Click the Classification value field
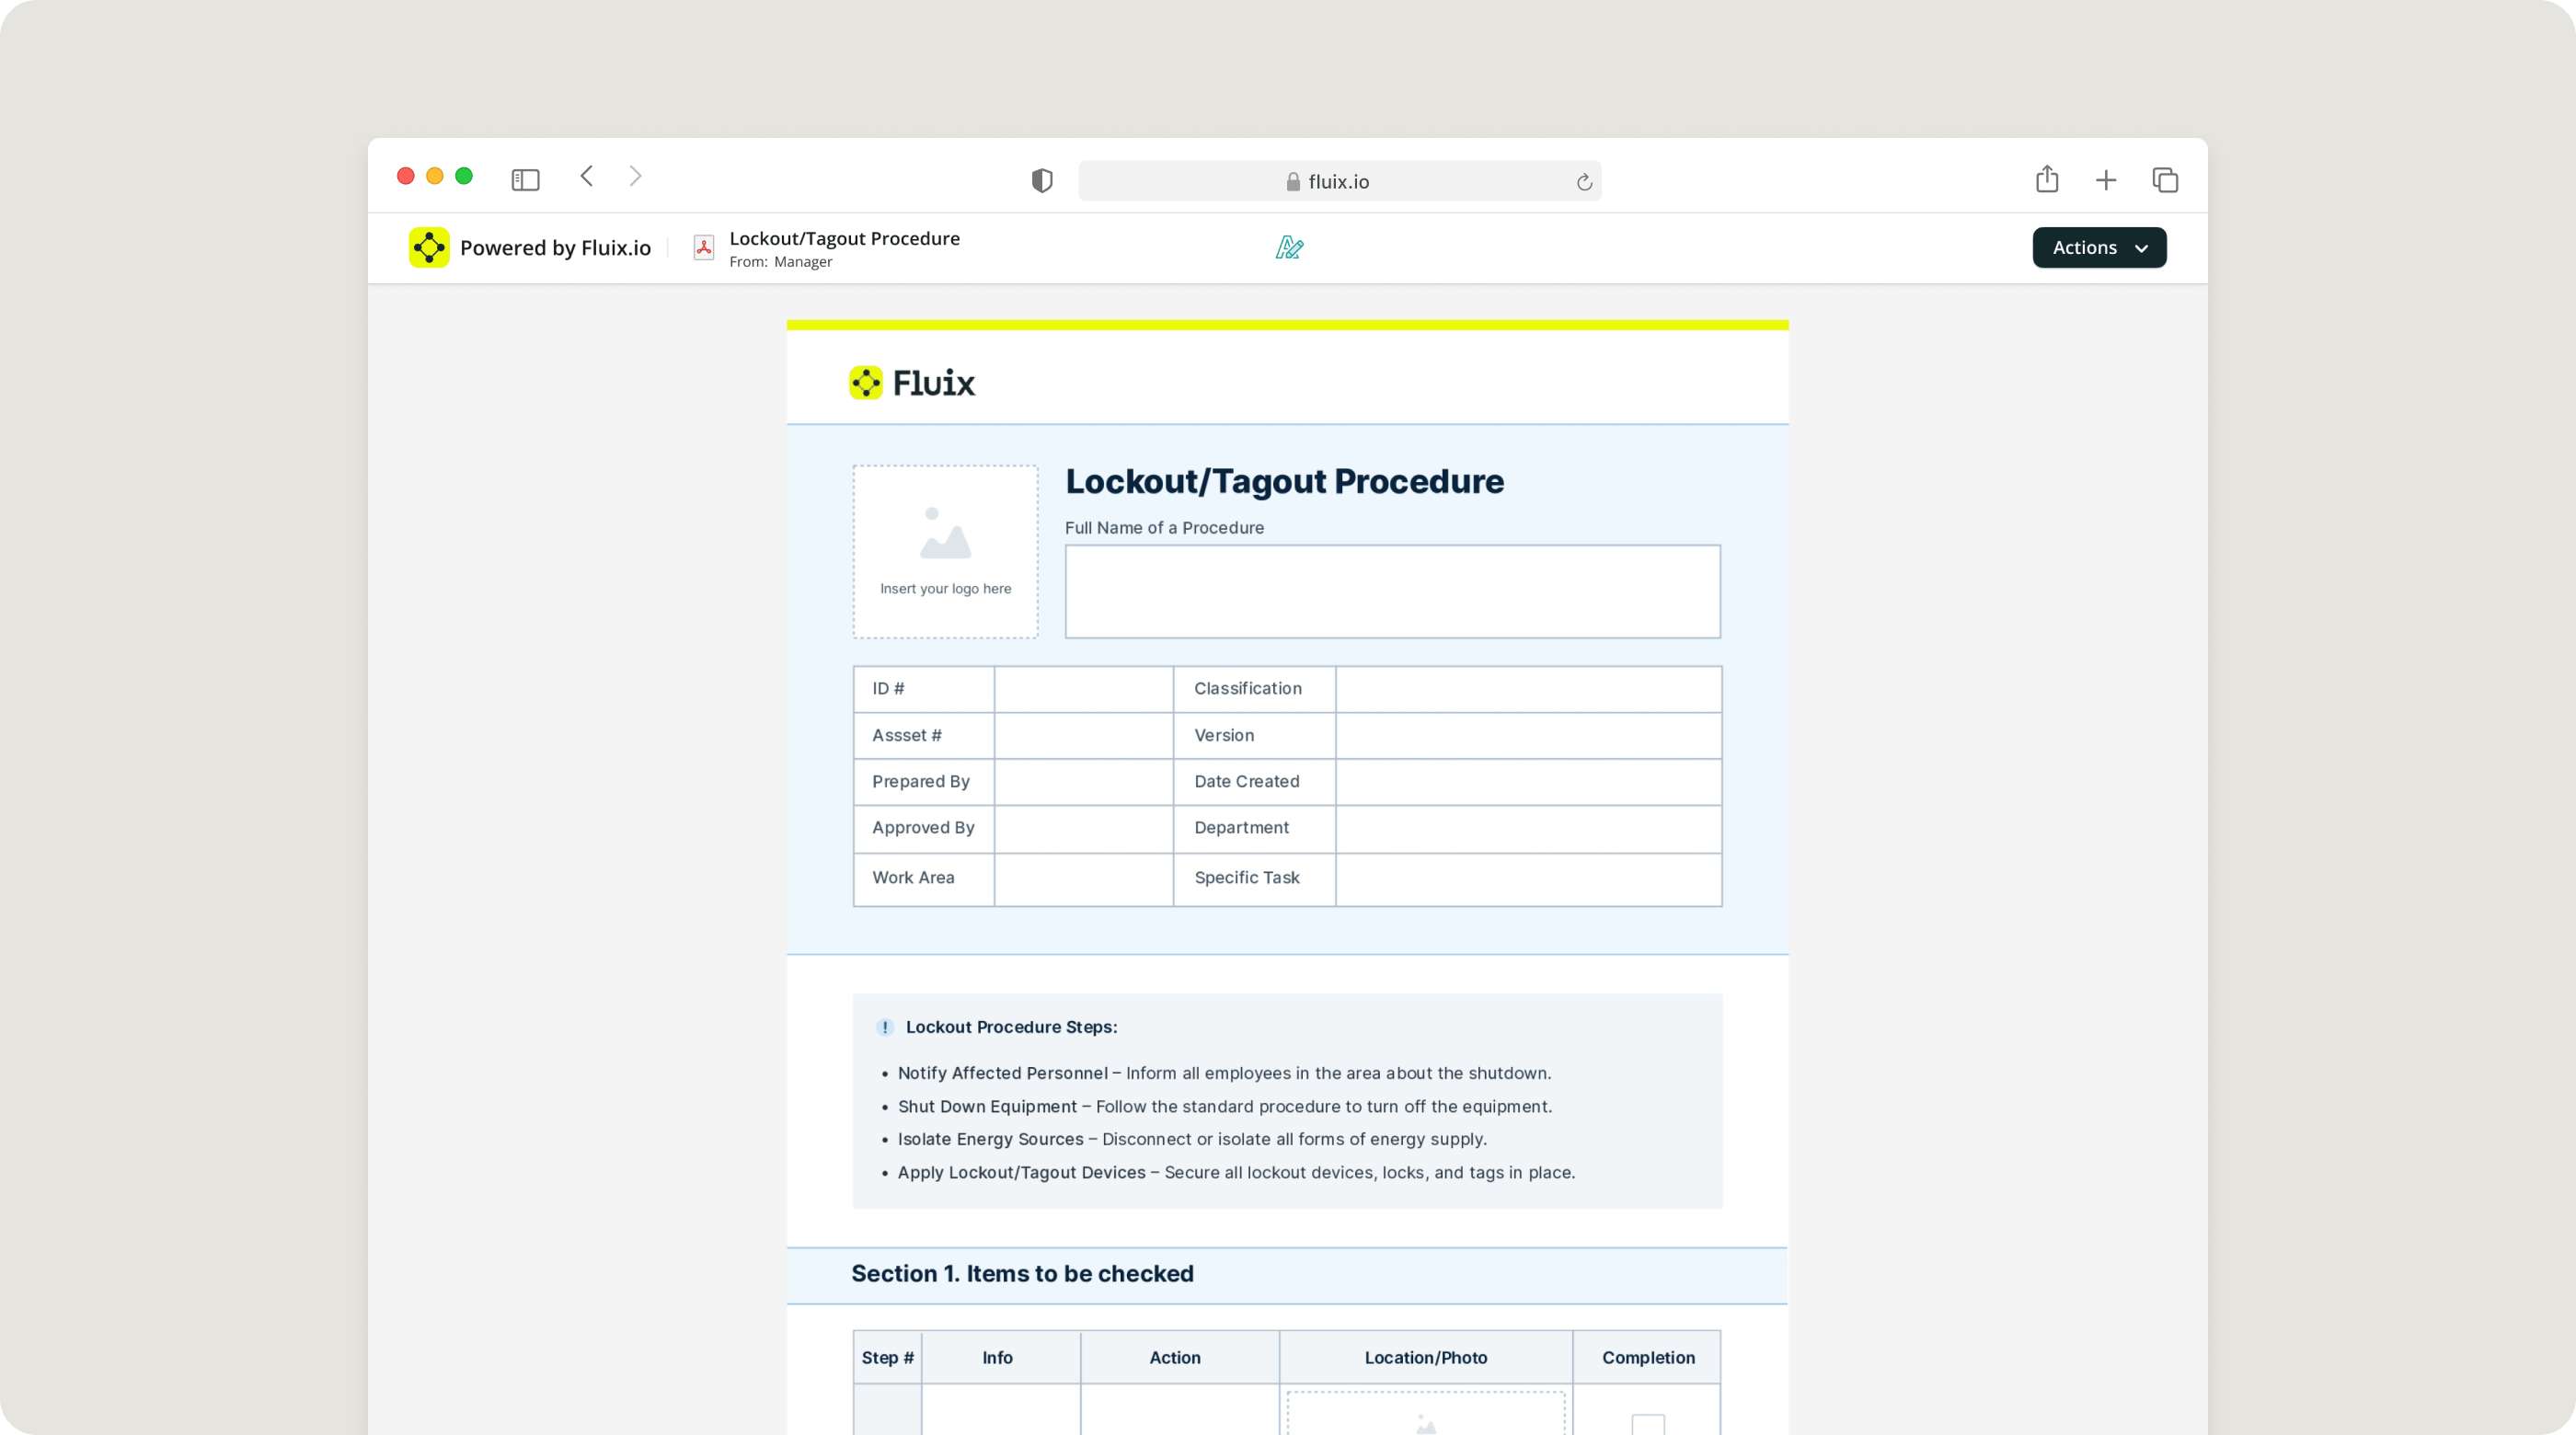 [1527, 689]
